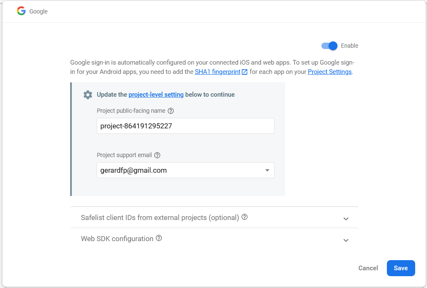Click the Enable label text
The width and height of the screenshot is (427, 288).
[x=349, y=46]
